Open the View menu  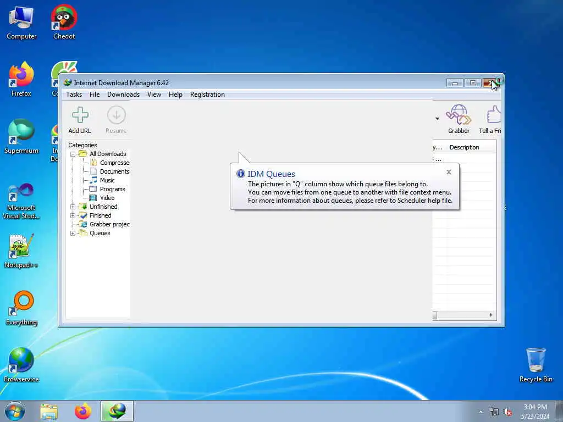[154, 95]
